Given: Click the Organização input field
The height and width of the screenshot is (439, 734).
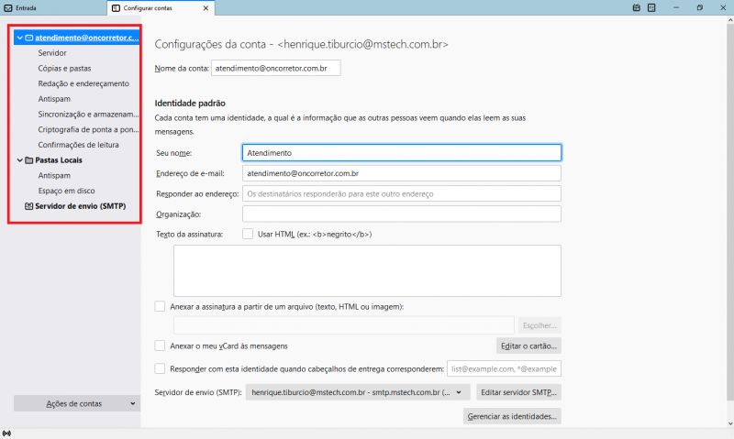Looking at the screenshot, I should 402,214.
